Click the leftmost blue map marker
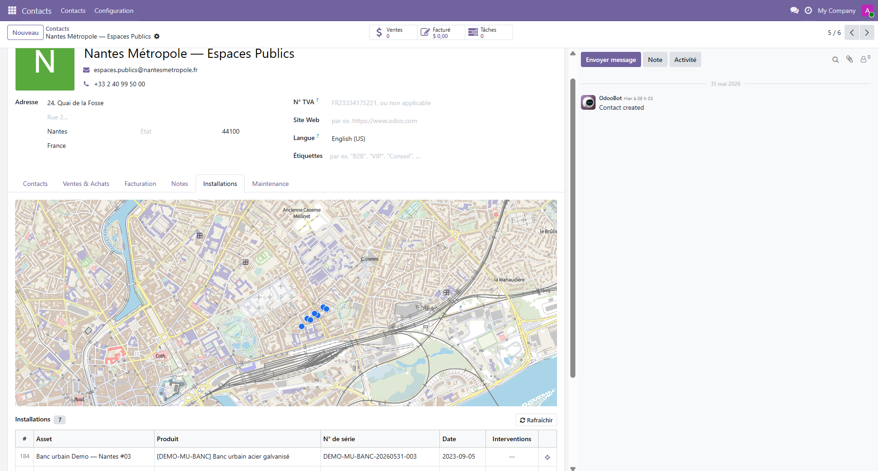Viewport: 878px width, 471px height. 302,326
